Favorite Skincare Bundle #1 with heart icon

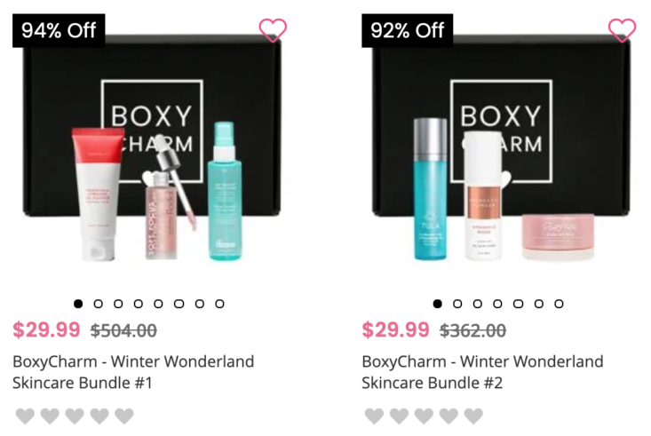tap(273, 30)
